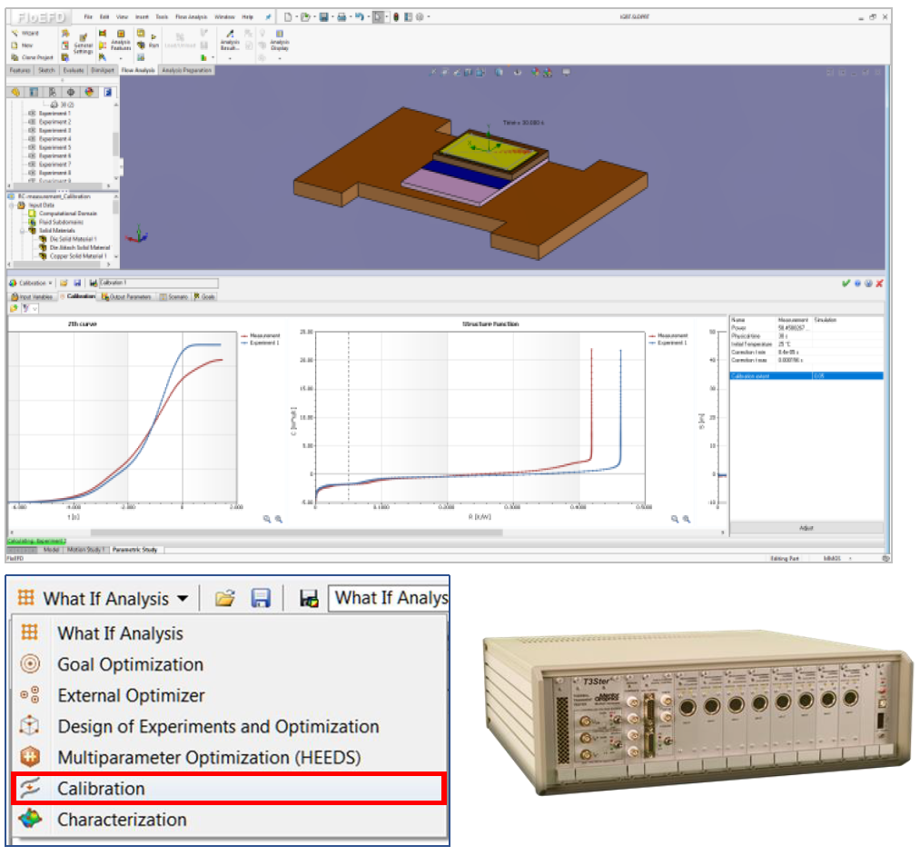Expand the Input Data tree node

(13, 205)
